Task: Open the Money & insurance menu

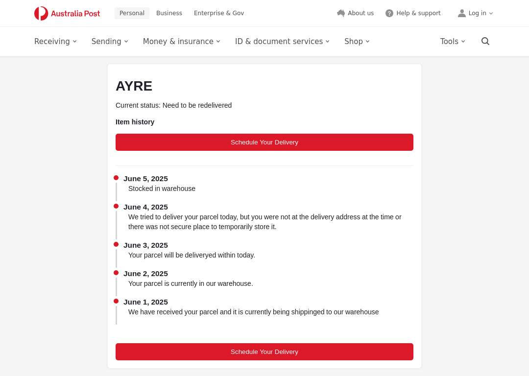Action: 182,42
